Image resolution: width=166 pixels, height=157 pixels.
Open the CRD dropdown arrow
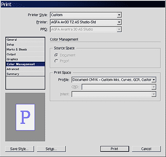[x=154, y=87]
